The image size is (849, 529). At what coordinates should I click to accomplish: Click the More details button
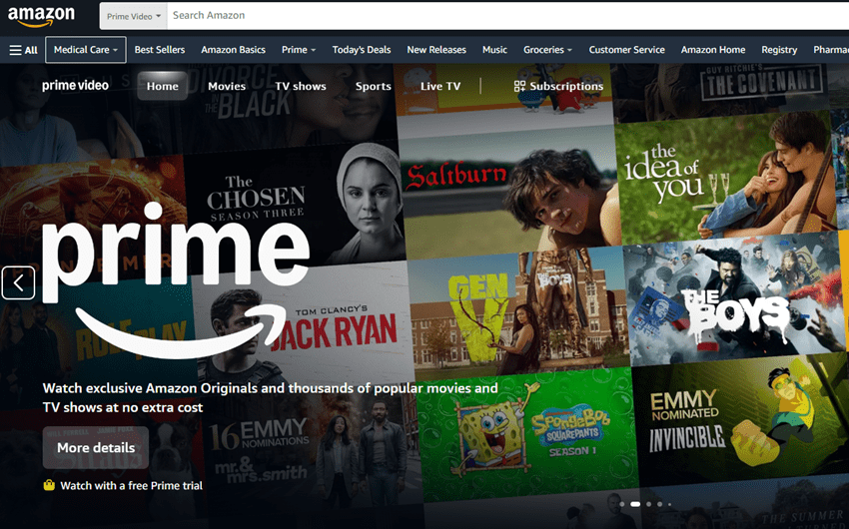(96, 447)
